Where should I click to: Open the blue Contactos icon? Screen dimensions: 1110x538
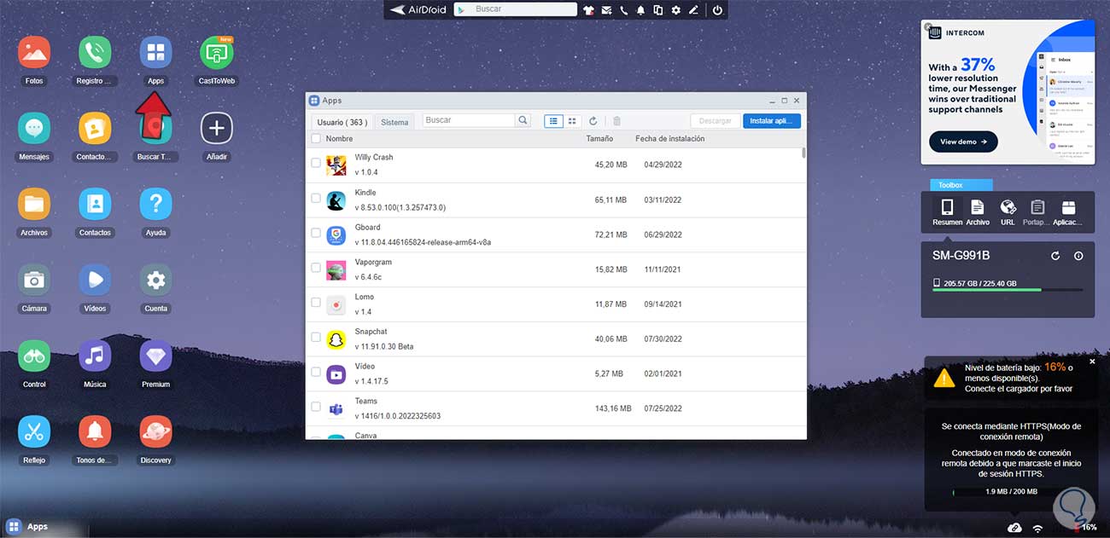click(95, 205)
